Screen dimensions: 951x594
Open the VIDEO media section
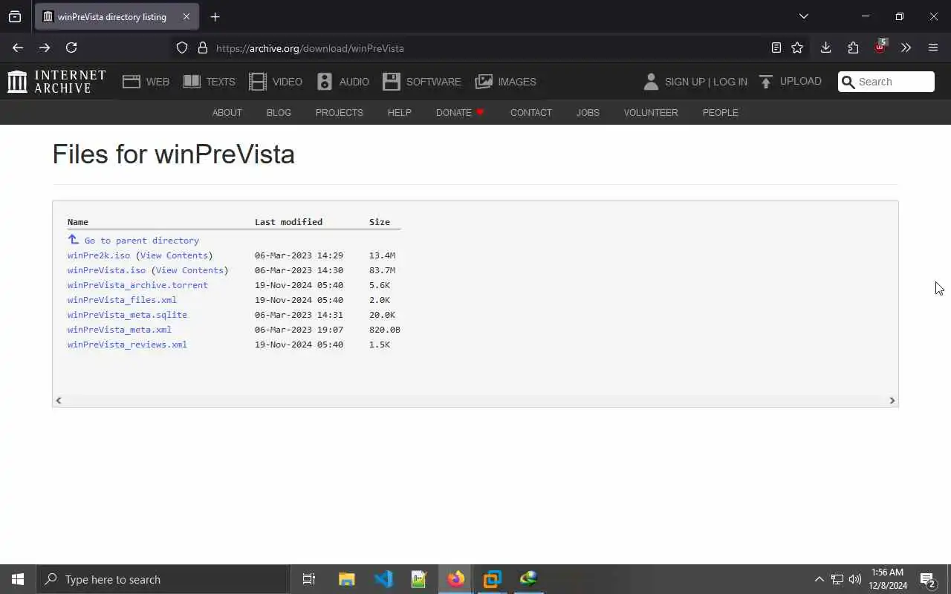point(276,82)
